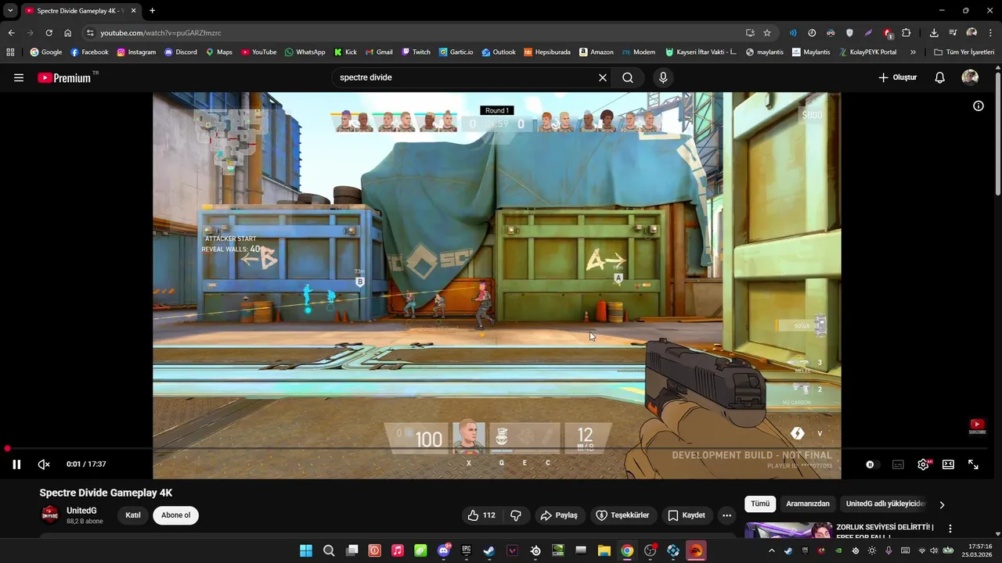Click the subscribe watermark on the video
The image size is (1002, 563).
(977, 427)
